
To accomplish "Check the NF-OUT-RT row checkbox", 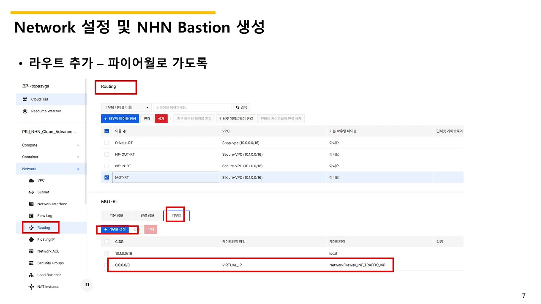I will point(107,155).
